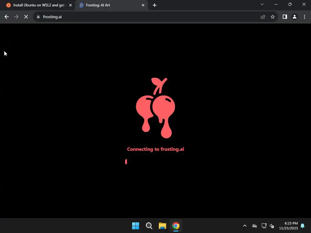Close the Frosting: AI Art tab
The image size is (311, 233).
pos(143,5)
